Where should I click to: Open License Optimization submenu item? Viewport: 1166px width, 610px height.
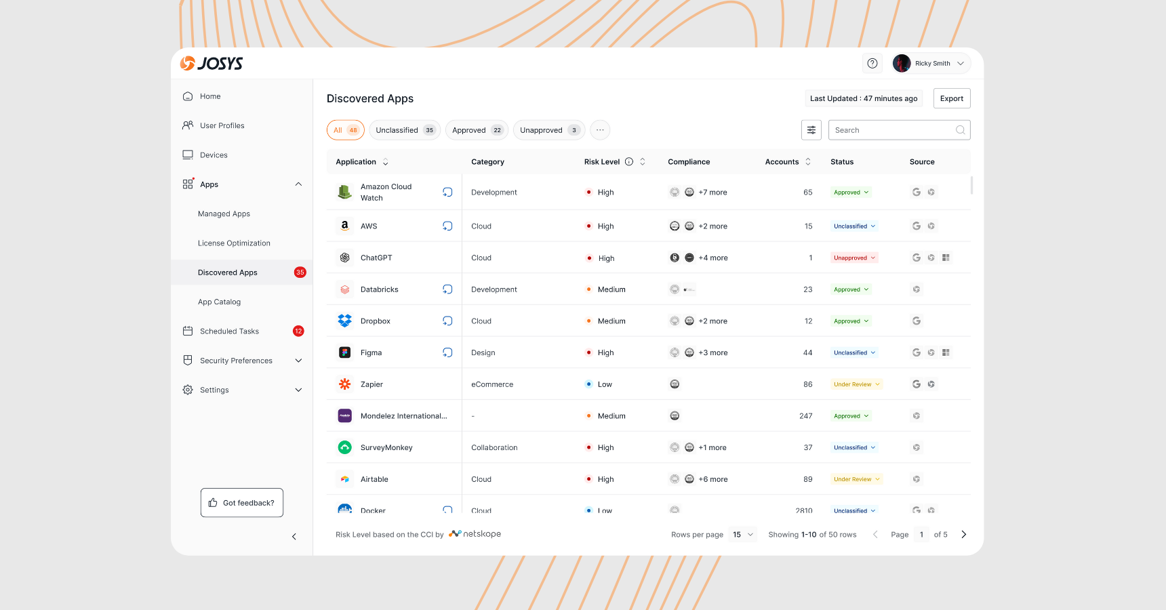[x=234, y=243]
